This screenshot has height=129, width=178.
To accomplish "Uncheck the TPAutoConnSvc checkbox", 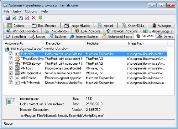I will [x=11, y=58].
